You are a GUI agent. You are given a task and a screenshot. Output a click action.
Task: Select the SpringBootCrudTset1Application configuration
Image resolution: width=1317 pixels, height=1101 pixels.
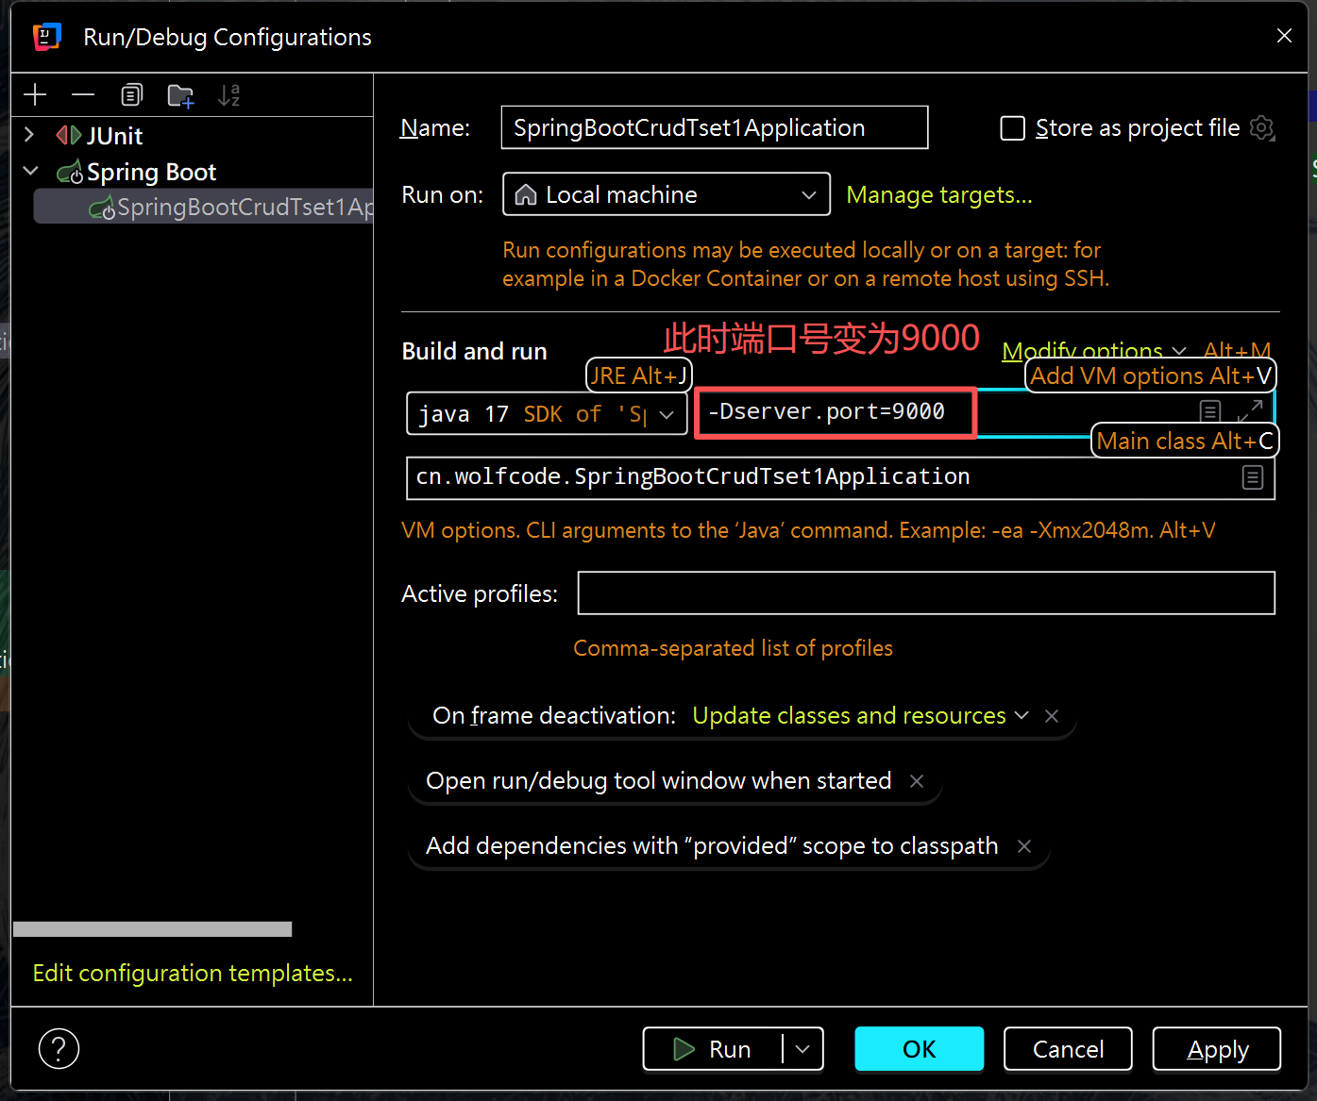click(236, 207)
